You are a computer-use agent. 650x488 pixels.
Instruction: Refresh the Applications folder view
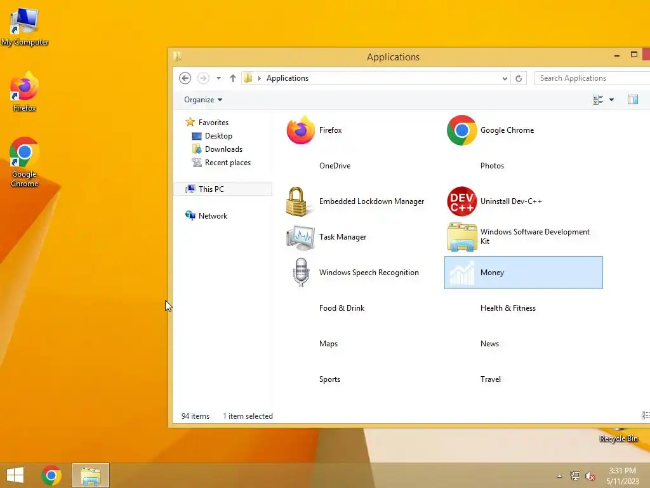click(519, 78)
